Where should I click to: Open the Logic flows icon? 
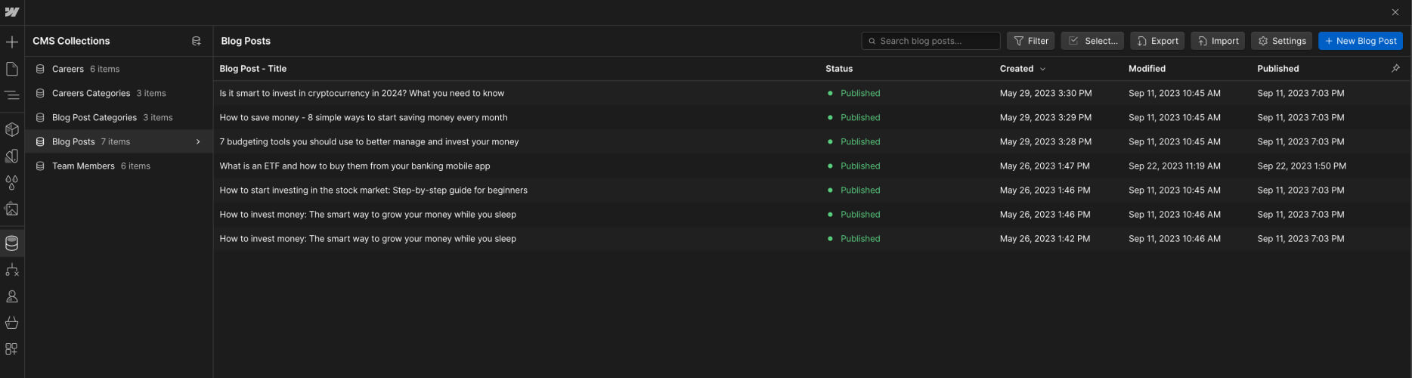pos(12,270)
